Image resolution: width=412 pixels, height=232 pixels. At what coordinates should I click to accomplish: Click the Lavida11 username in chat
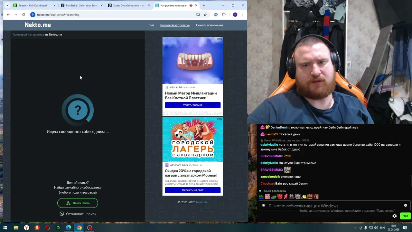[x=272, y=134]
